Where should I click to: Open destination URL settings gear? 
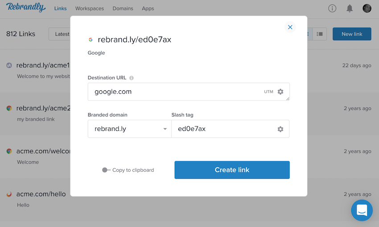click(280, 92)
